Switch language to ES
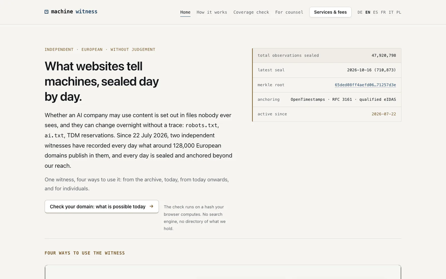This screenshot has width=446, height=279. click(x=375, y=12)
